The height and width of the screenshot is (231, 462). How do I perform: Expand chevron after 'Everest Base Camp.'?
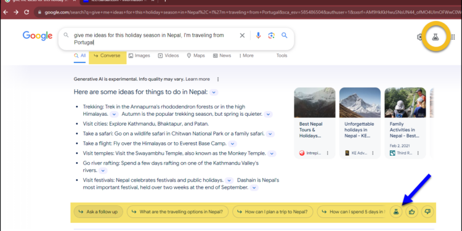tap(232, 144)
